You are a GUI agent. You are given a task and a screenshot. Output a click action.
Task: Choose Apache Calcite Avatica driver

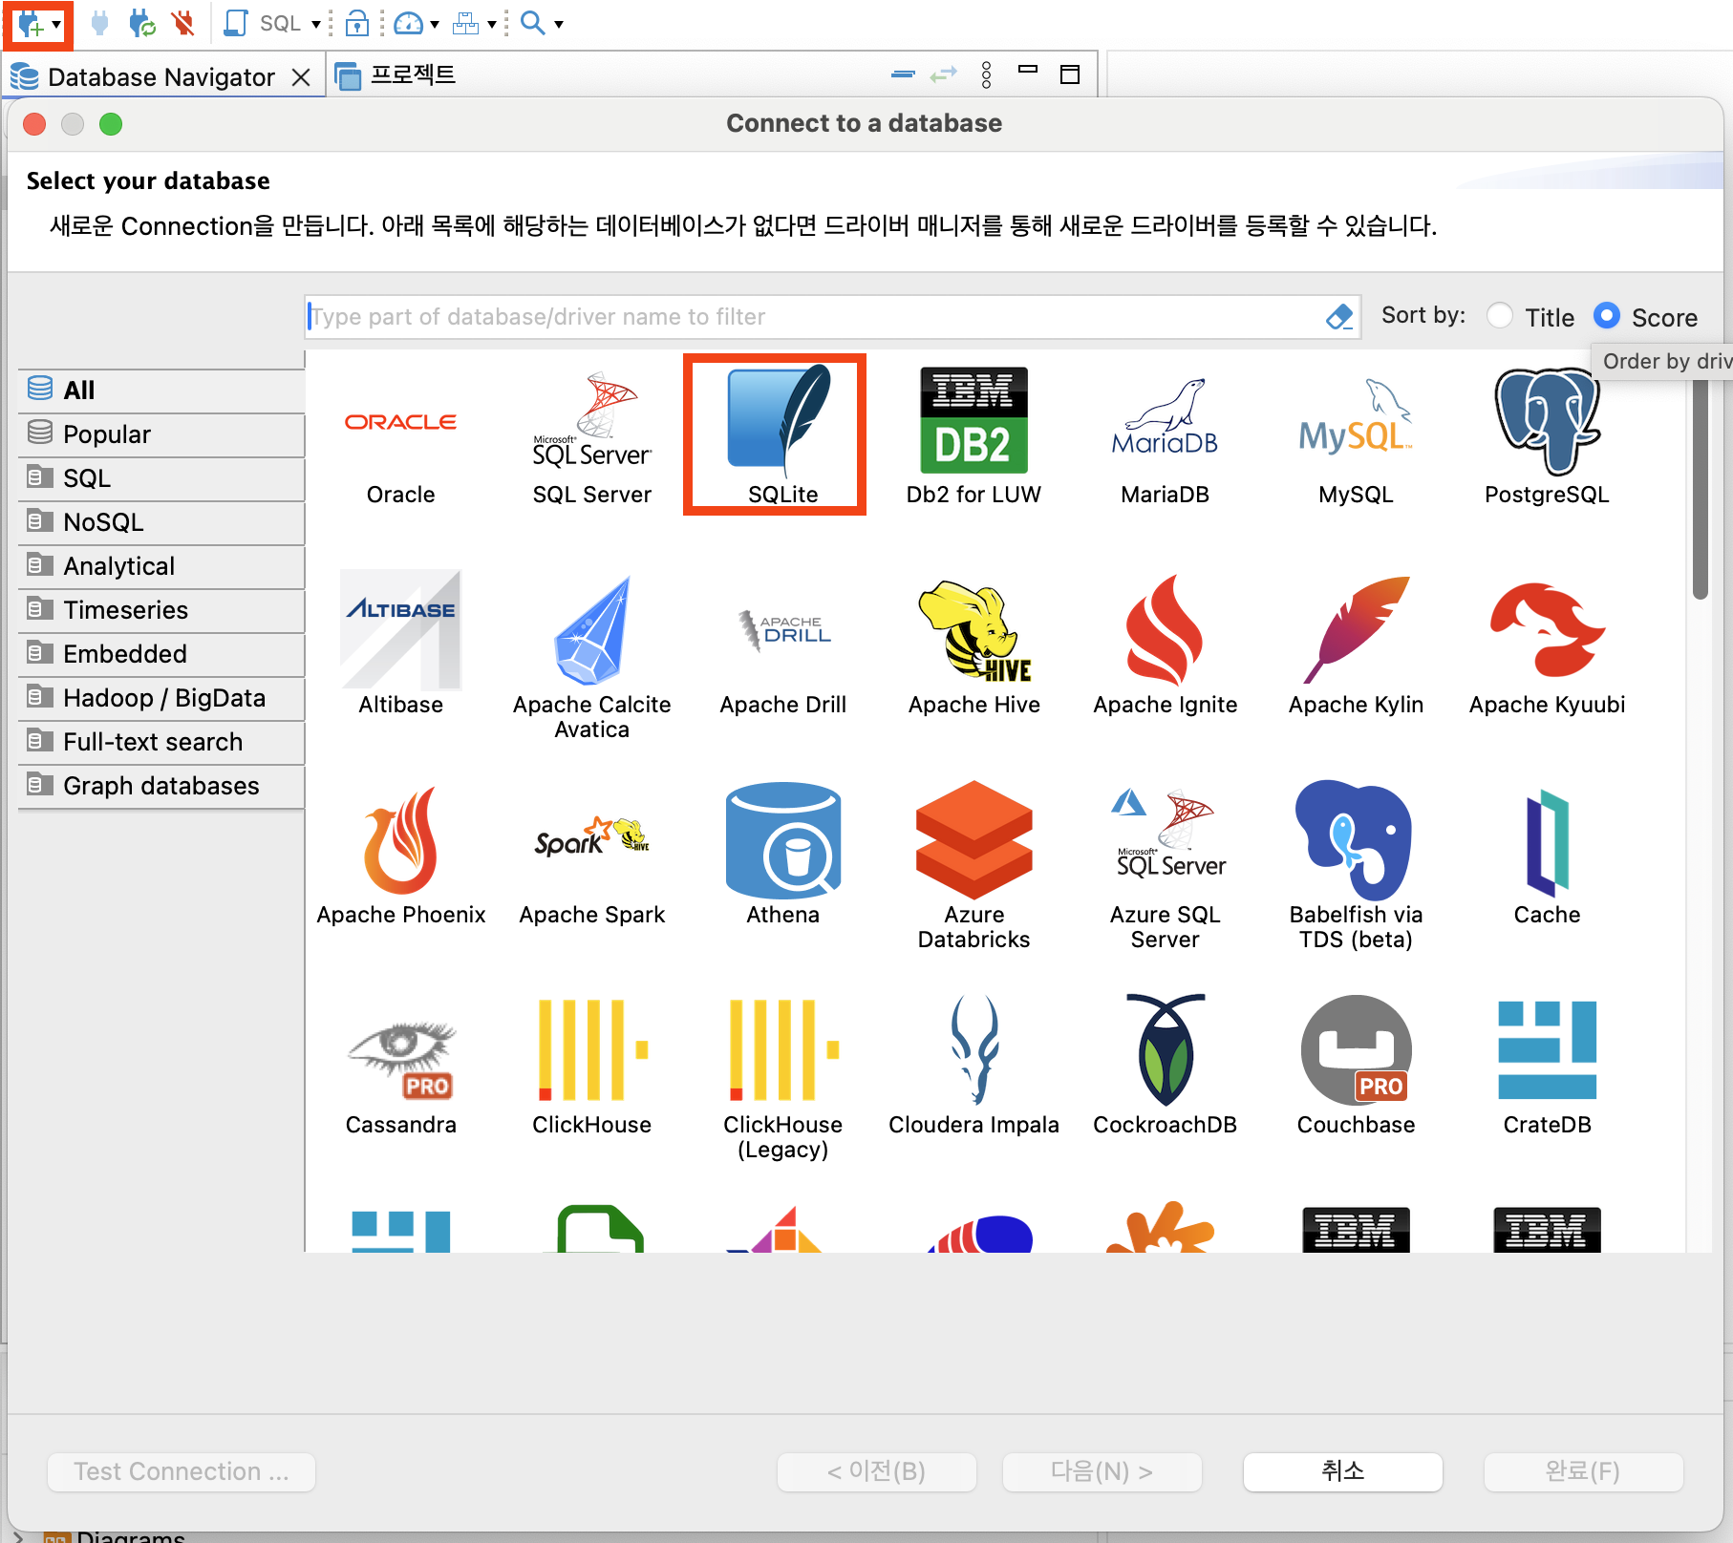click(x=591, y=655)
